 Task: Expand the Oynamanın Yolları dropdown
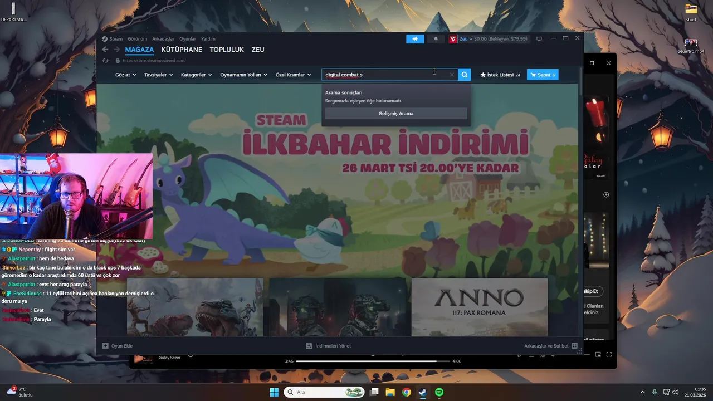[243, 75]
